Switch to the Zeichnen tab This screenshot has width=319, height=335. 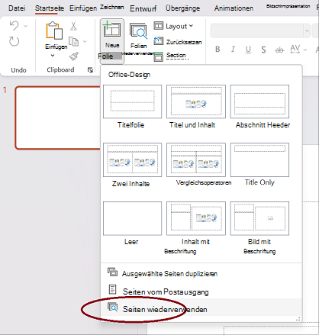click(112, 7)
